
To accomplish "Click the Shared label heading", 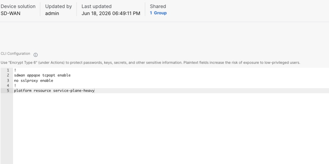I will pyautogui.click(x=158, y=6).
